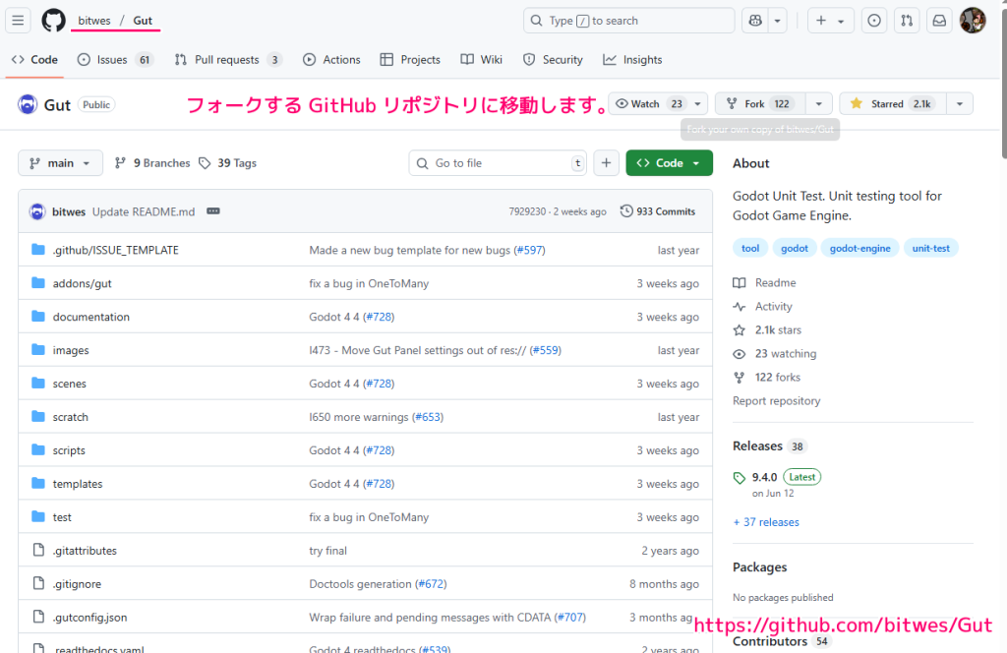Expand the Watch options dropdown arrow
The image size is (1007, 653).
tap(698, 103)
